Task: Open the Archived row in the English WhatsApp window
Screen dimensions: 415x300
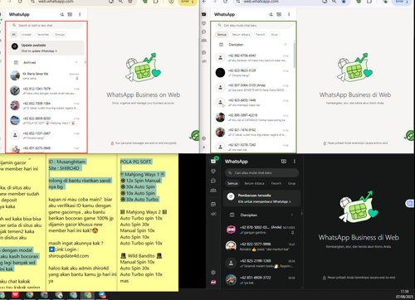Action: [46, 62]
